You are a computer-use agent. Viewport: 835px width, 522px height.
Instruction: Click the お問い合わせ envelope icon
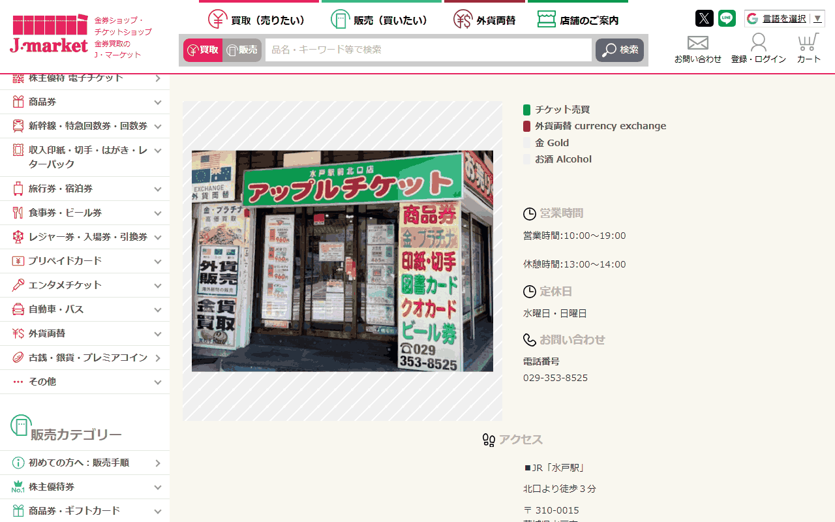[x=698, y=43]
